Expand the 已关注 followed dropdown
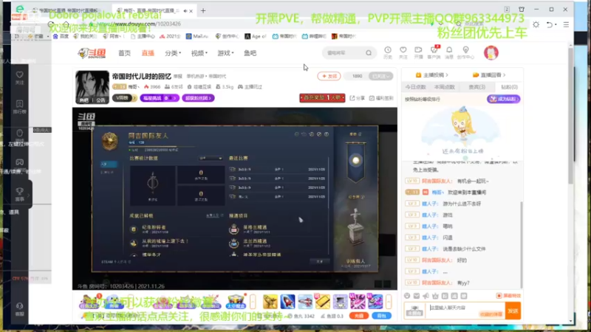591x332 pixels. point(380,76)
